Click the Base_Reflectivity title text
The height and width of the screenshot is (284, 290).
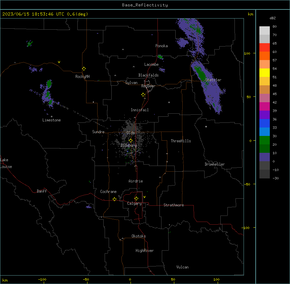[145, 5]
